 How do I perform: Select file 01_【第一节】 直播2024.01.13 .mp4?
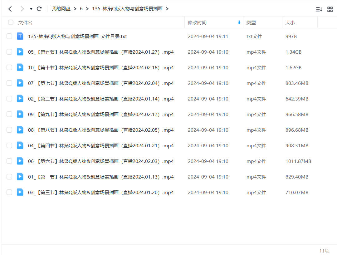tap(101, 177)
